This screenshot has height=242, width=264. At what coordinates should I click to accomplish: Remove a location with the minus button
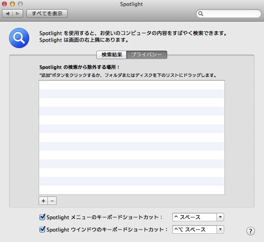pyautogui.click(x=52, y=201)
